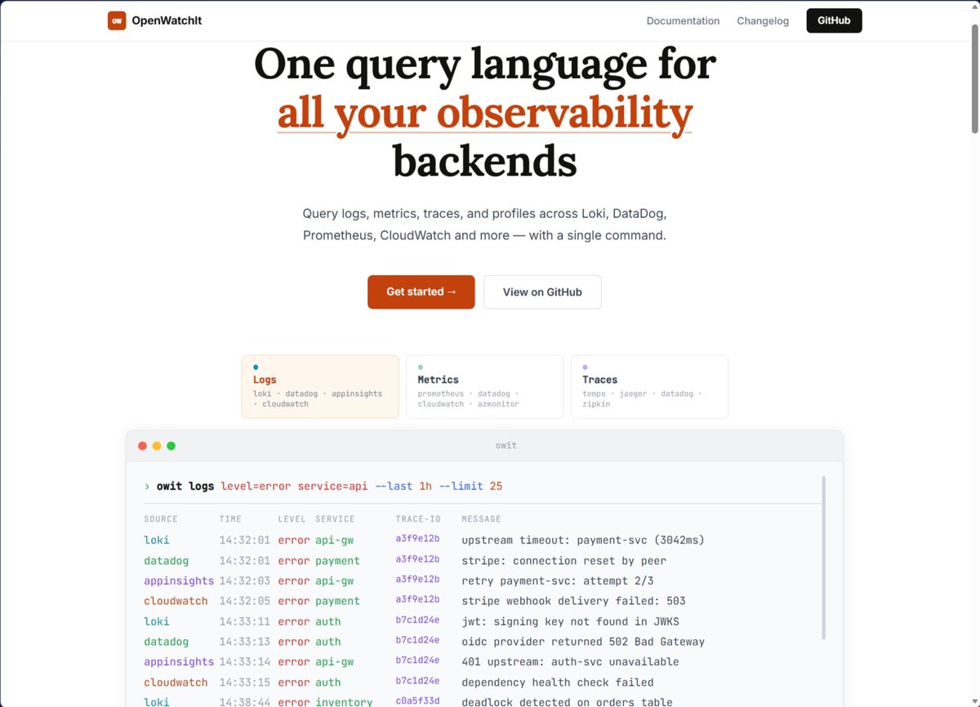Click the loki source at 14:32:01
The height and width of the screenshot is (707, 980).
click(157, 540)
